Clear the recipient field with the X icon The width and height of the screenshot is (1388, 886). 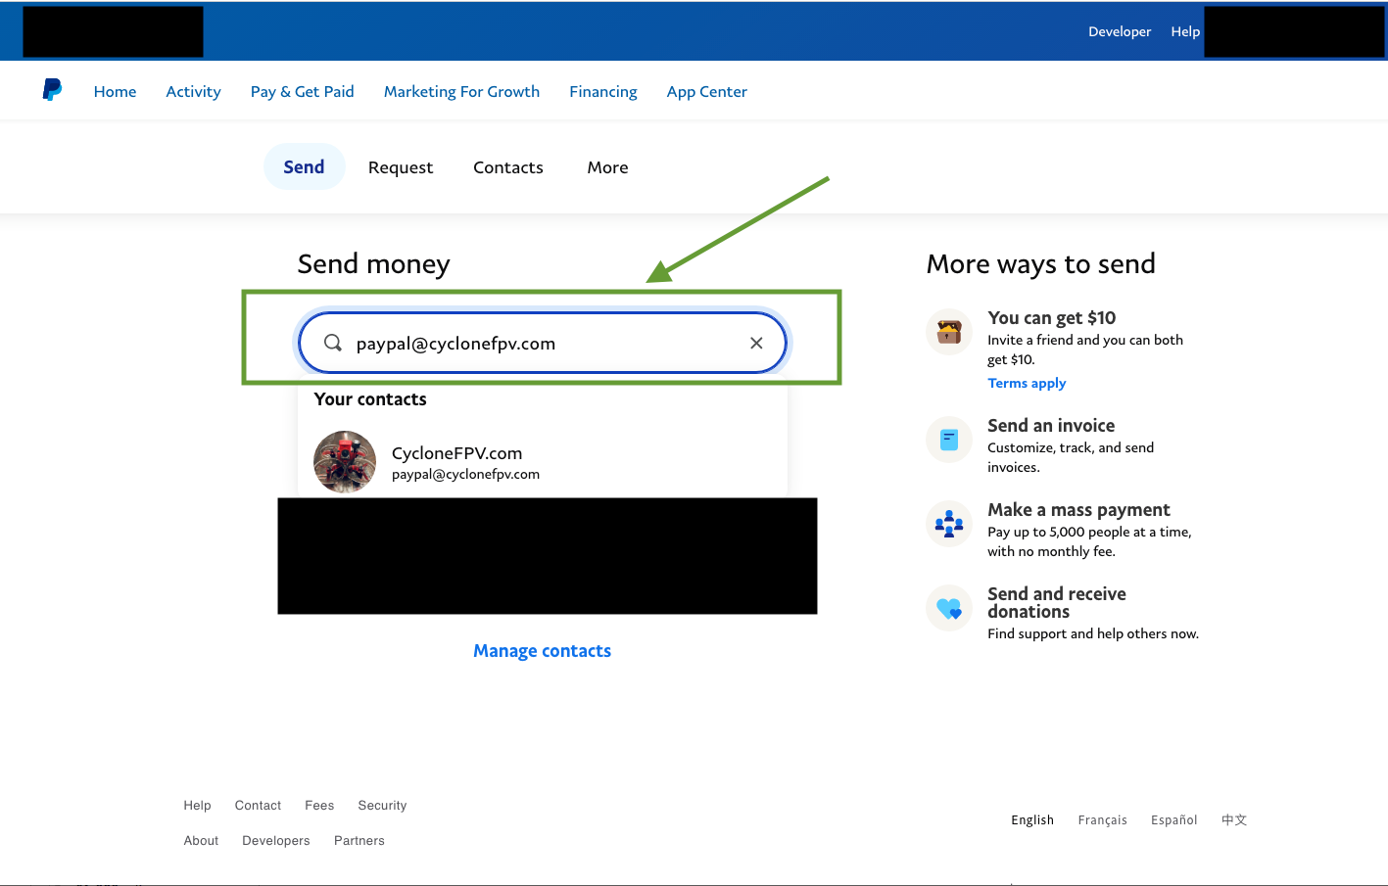click(756, 343)
